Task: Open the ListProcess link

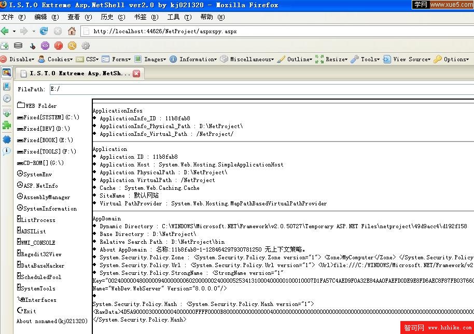Action: tap(36, 220)
